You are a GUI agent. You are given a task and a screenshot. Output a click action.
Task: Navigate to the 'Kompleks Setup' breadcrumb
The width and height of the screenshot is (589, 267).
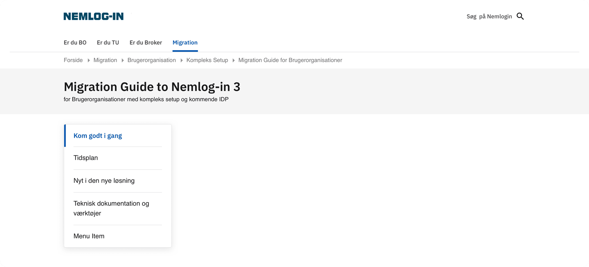(x=207, y=60)
